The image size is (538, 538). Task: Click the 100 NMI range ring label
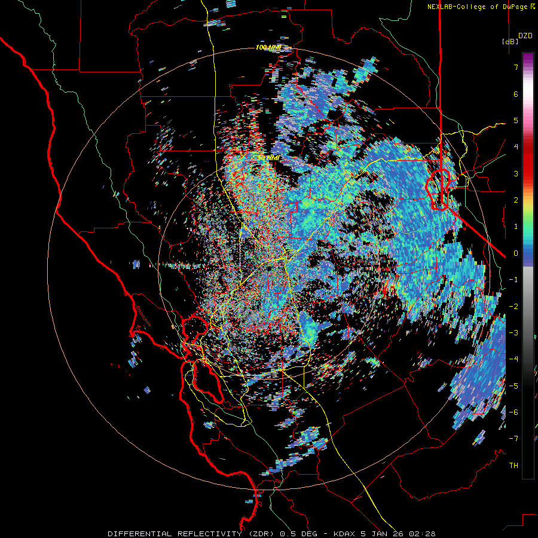pos(268,47)
